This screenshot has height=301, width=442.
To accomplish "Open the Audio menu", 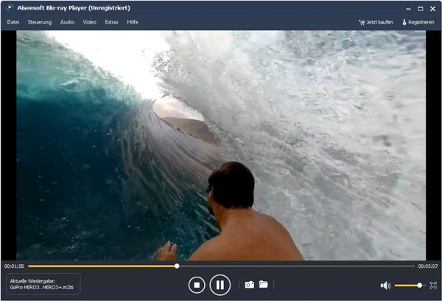I will (x=67, y=22).
